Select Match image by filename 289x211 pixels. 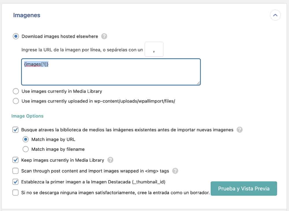pos(25,149)
